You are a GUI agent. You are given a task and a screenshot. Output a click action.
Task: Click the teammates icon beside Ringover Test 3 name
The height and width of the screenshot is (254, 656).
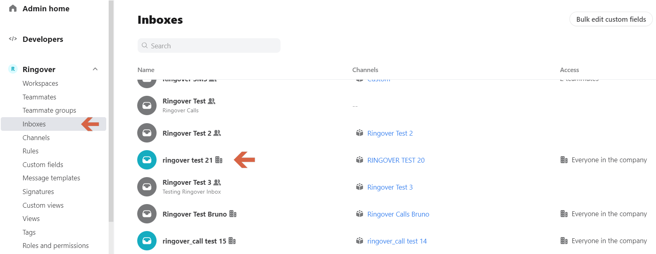pyautogui.click(x=217, y=182)
